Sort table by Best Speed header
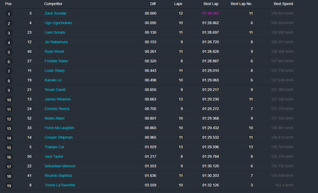The height and width of the screenshot is (193, 318). tap(283, 4)
